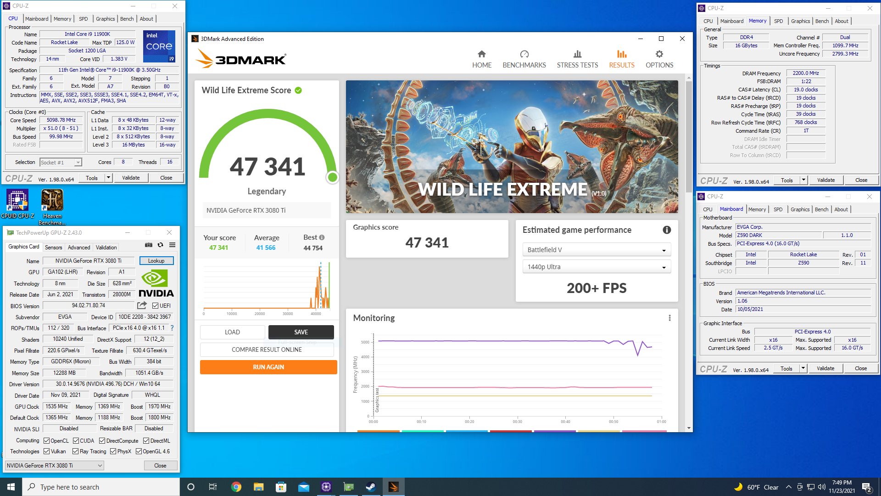Take GPU-Z screenshot with camera icon
The height and width of the screenshot is (496, 881).
pyautogui.click(x=149, y=245)
